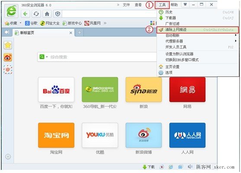241x173 pixels.
Task: Click the browser engine status bar icon
Action: [171, 167]
